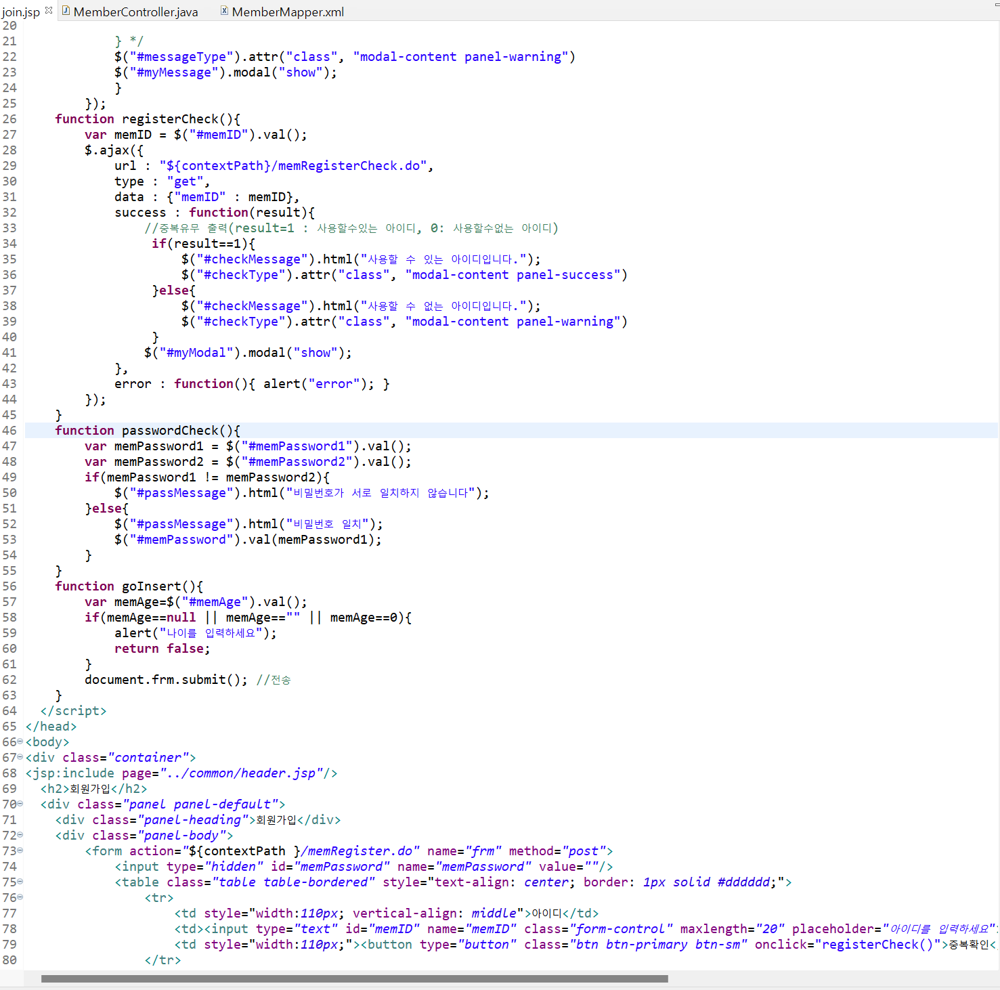Click '$("#myMessage").modal("show");' line
The height and width of the screenshot is (990, 1000).
pyautogui.click(x=225, y=72)
